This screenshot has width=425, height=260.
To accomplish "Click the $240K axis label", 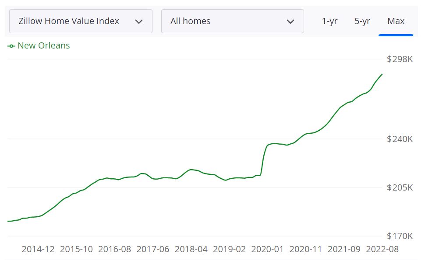I will coord(400,139).
